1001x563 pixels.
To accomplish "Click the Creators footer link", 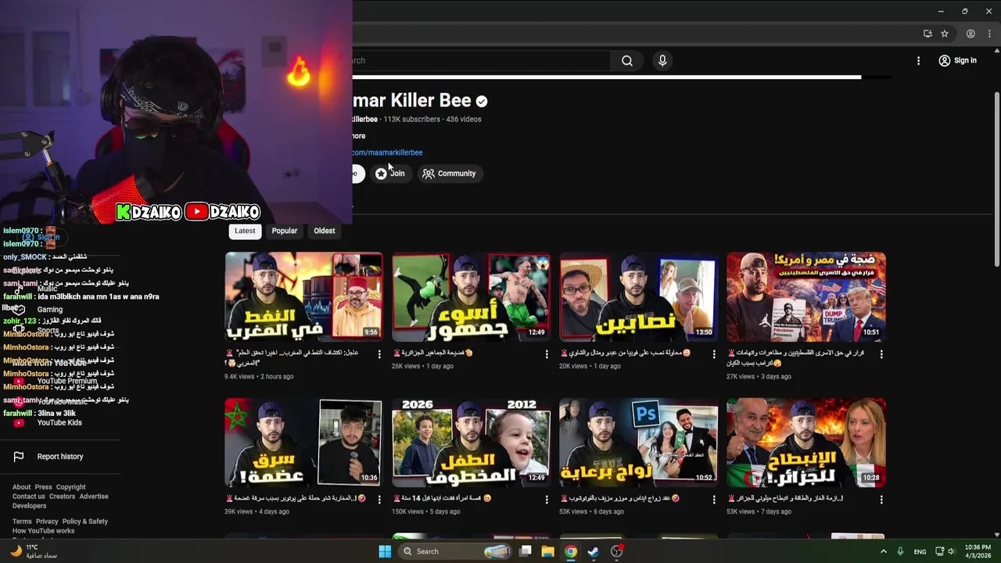I will pyautogui.click(x=63, y=497).
